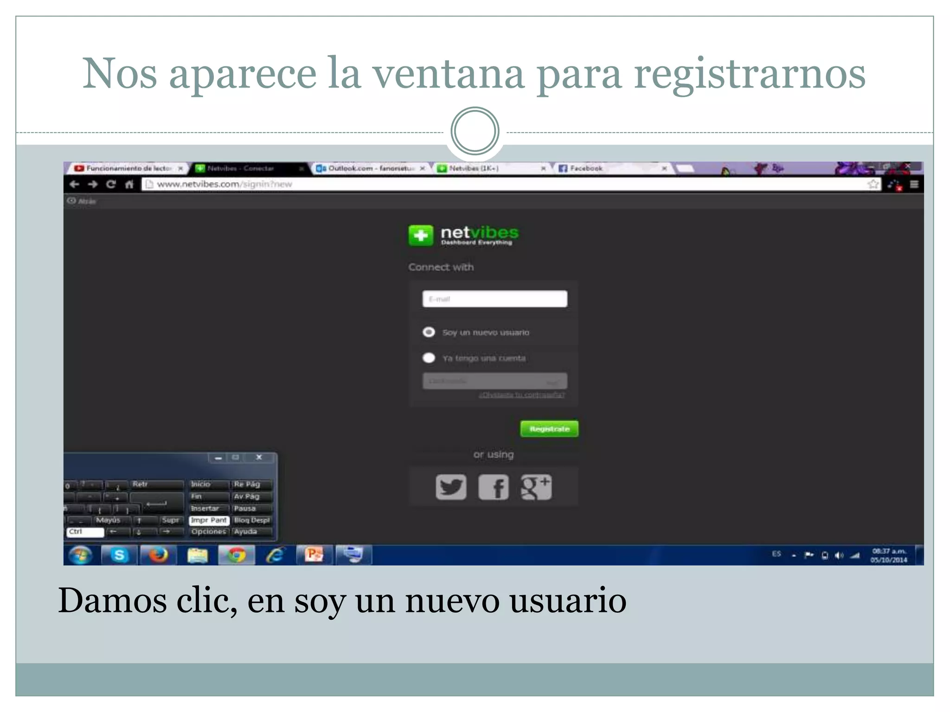
Task: Click the Ayuda on-screen keyboard key
Action: click(x=252, y=532)
